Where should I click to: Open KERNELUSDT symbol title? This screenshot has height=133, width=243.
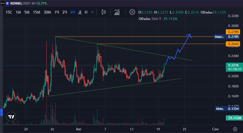[20, 3]
